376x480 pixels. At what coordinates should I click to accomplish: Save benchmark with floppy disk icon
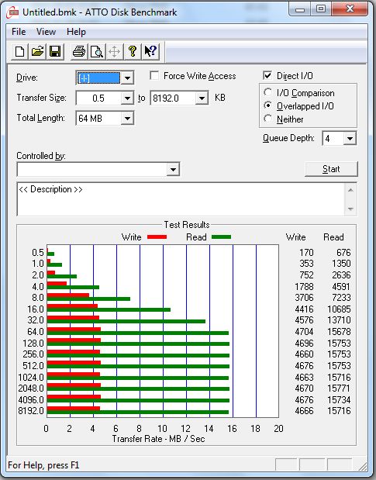tap(55, 51)
